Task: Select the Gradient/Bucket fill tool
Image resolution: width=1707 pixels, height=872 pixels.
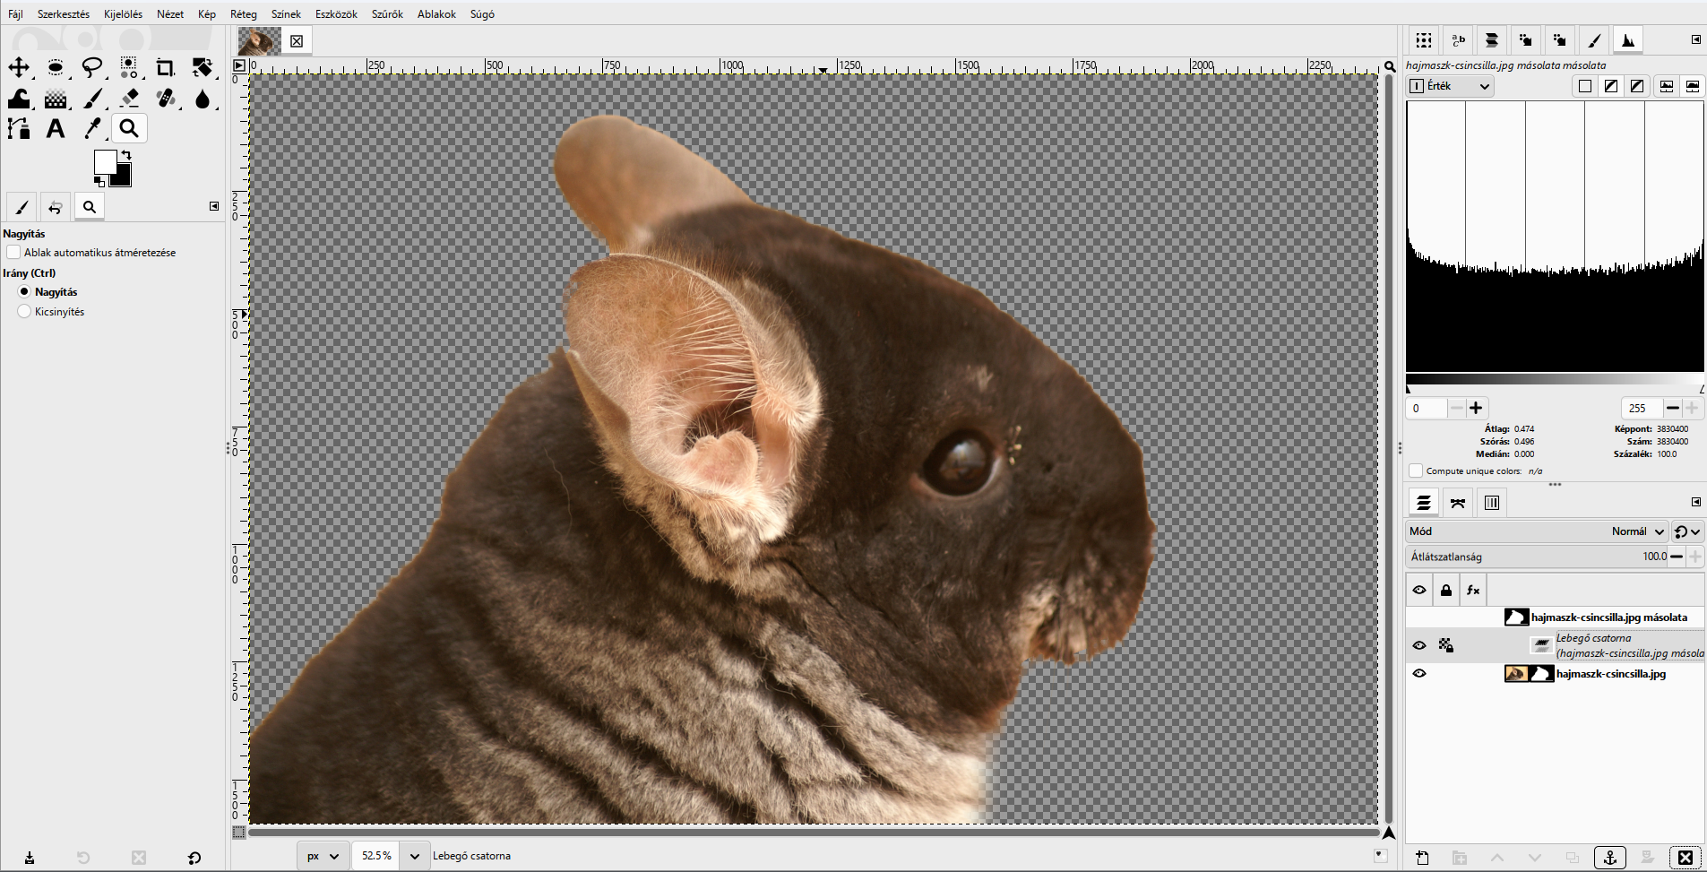Action: point(56,99)
